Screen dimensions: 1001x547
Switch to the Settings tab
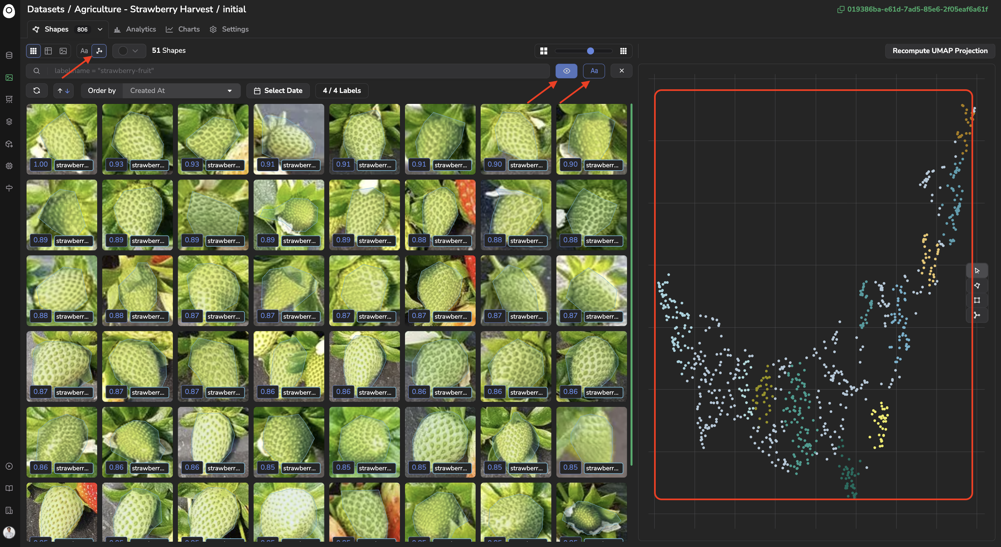pyautogui.click(x=229, y=29)
